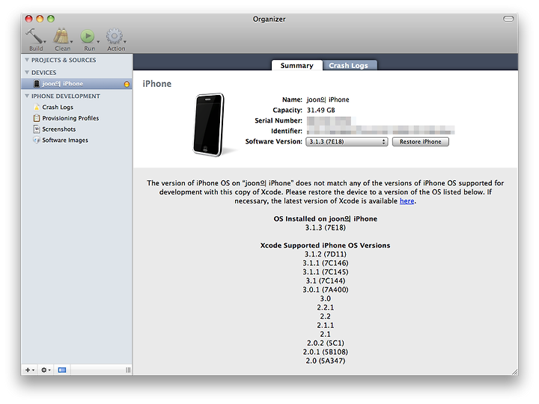Click the 'here' Xcode download link
The image size is (539, 404).
tap(406, 201)
